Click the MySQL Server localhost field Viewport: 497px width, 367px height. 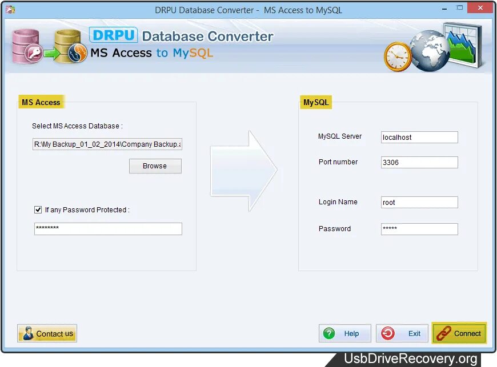coord(419,137)
